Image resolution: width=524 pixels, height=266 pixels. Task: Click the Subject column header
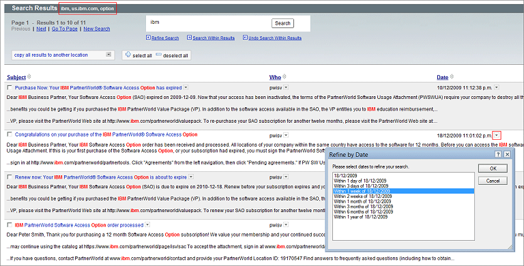[16, 77]
